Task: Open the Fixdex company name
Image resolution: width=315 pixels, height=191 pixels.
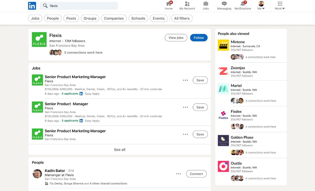Action: coord(236,112)
